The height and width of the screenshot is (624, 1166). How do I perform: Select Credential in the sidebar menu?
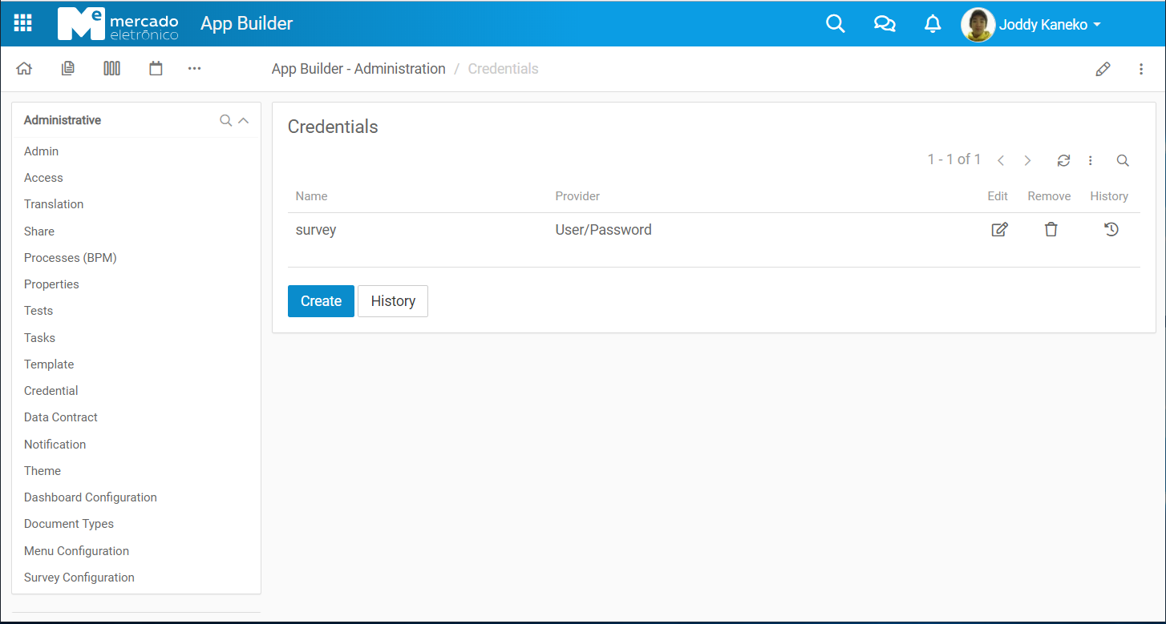click(x=51, y=391)
